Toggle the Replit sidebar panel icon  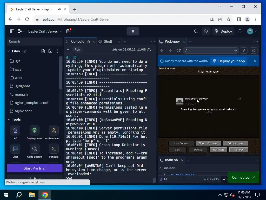[12, 31]
